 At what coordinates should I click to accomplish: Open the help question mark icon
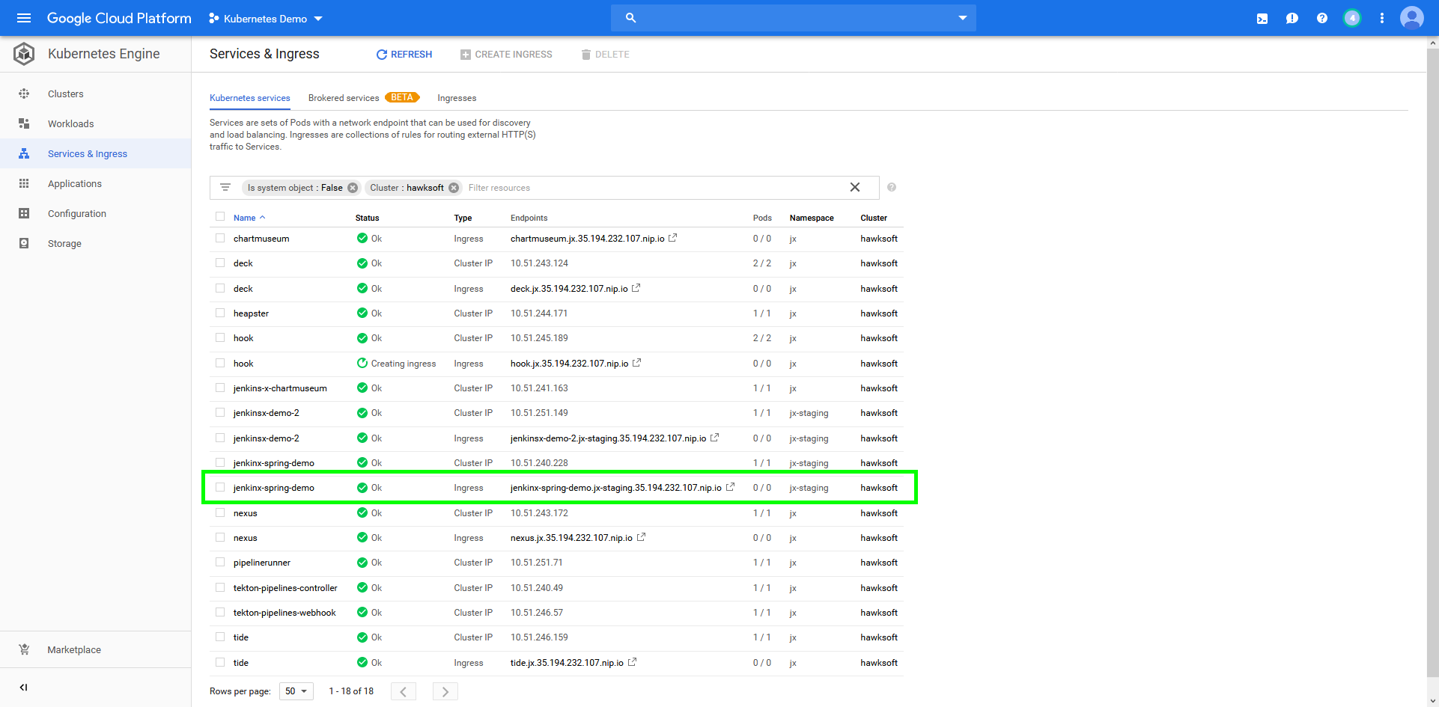(1322, 19)
